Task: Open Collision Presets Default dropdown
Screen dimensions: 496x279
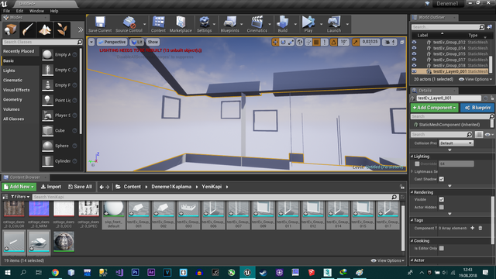Action: [456, 143]
